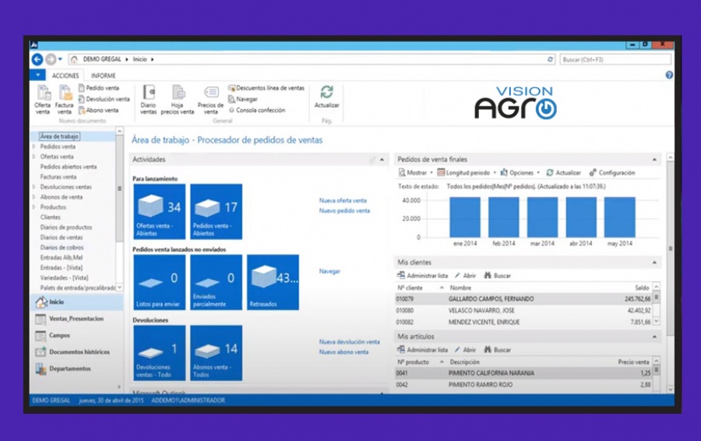Click the DEMO GREGAL breadcrumb
The width and height of the screenshot is (701, 441).
[102, 59]
